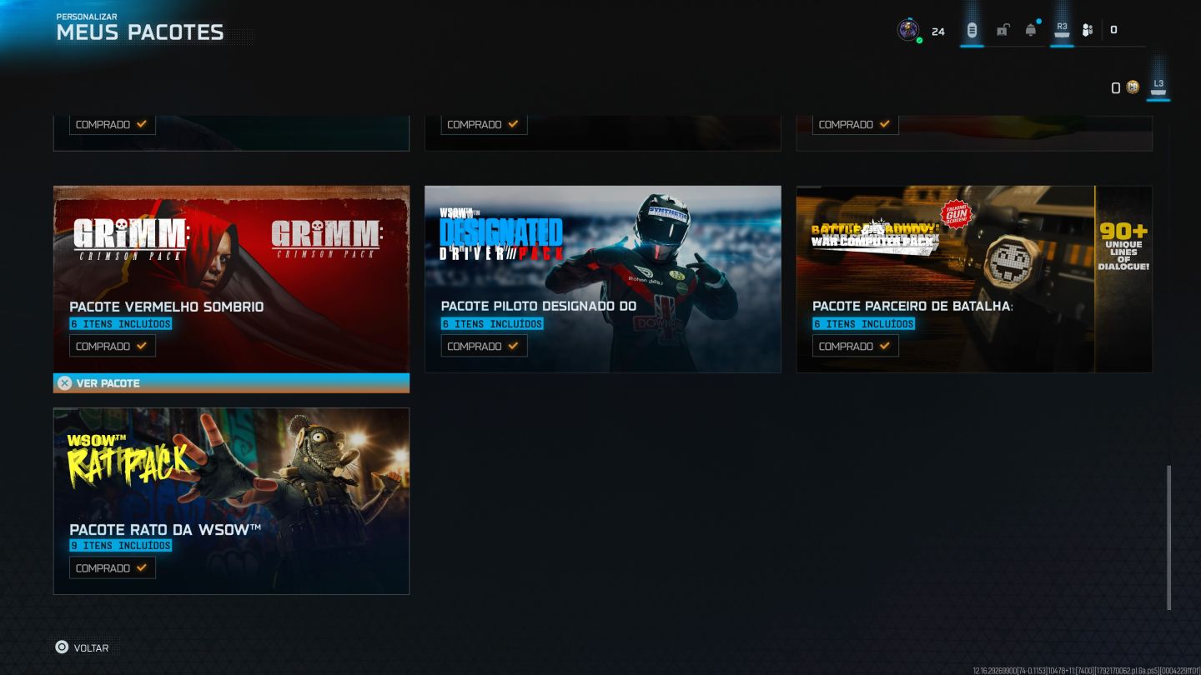Click the Meus Pacotes heading
This screenshot has width=1201, height=675.
tap(140, 32)
